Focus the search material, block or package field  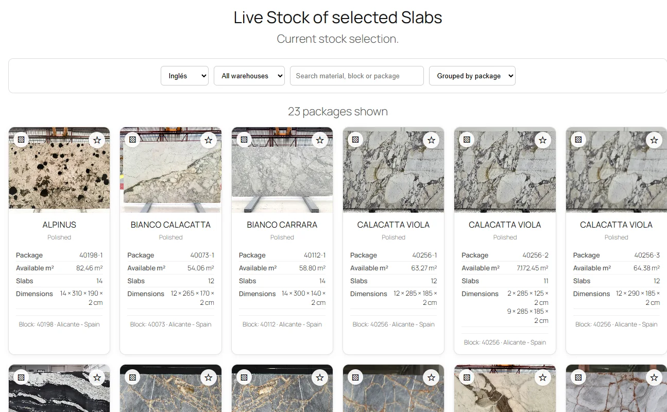click(x=357, y=76)
